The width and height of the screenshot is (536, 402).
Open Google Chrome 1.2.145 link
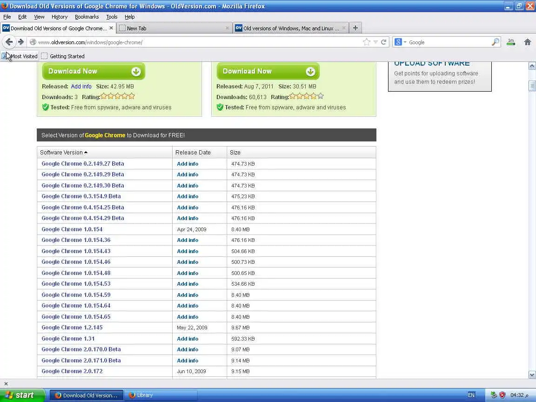point(72,328)
